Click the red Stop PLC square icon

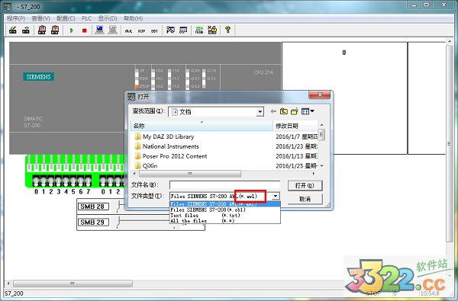point(85,30)
